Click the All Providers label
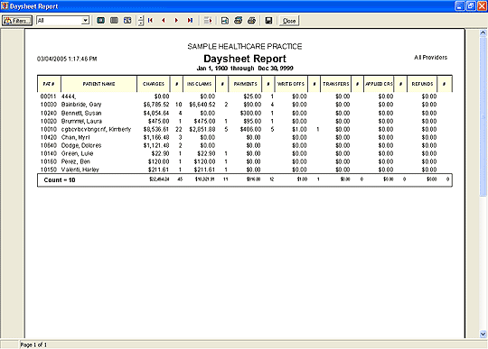This screenshot has height=349, width=488. [430, 58]
